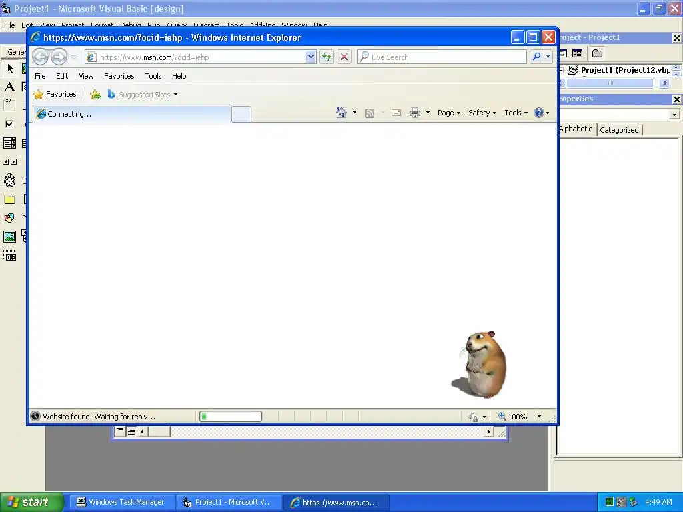Click the Home icon in IE command bar

[x=341, y=113]
